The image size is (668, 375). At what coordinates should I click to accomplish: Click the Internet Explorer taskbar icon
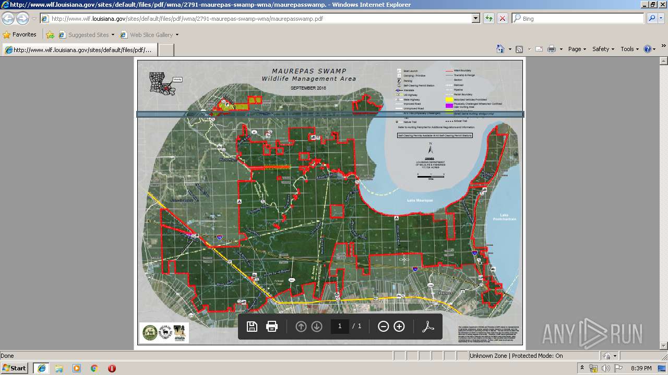click(x=41, y=368)
